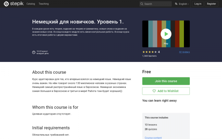The width and height of the screenshot is (222, 139).
Task: Open the 32 reviews link
Action: (x=184, y=52)
